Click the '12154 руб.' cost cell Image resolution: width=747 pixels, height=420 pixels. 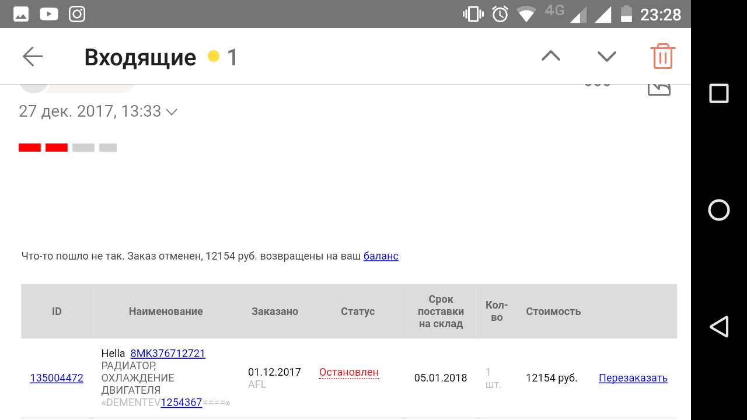click(x=551, y=378)
